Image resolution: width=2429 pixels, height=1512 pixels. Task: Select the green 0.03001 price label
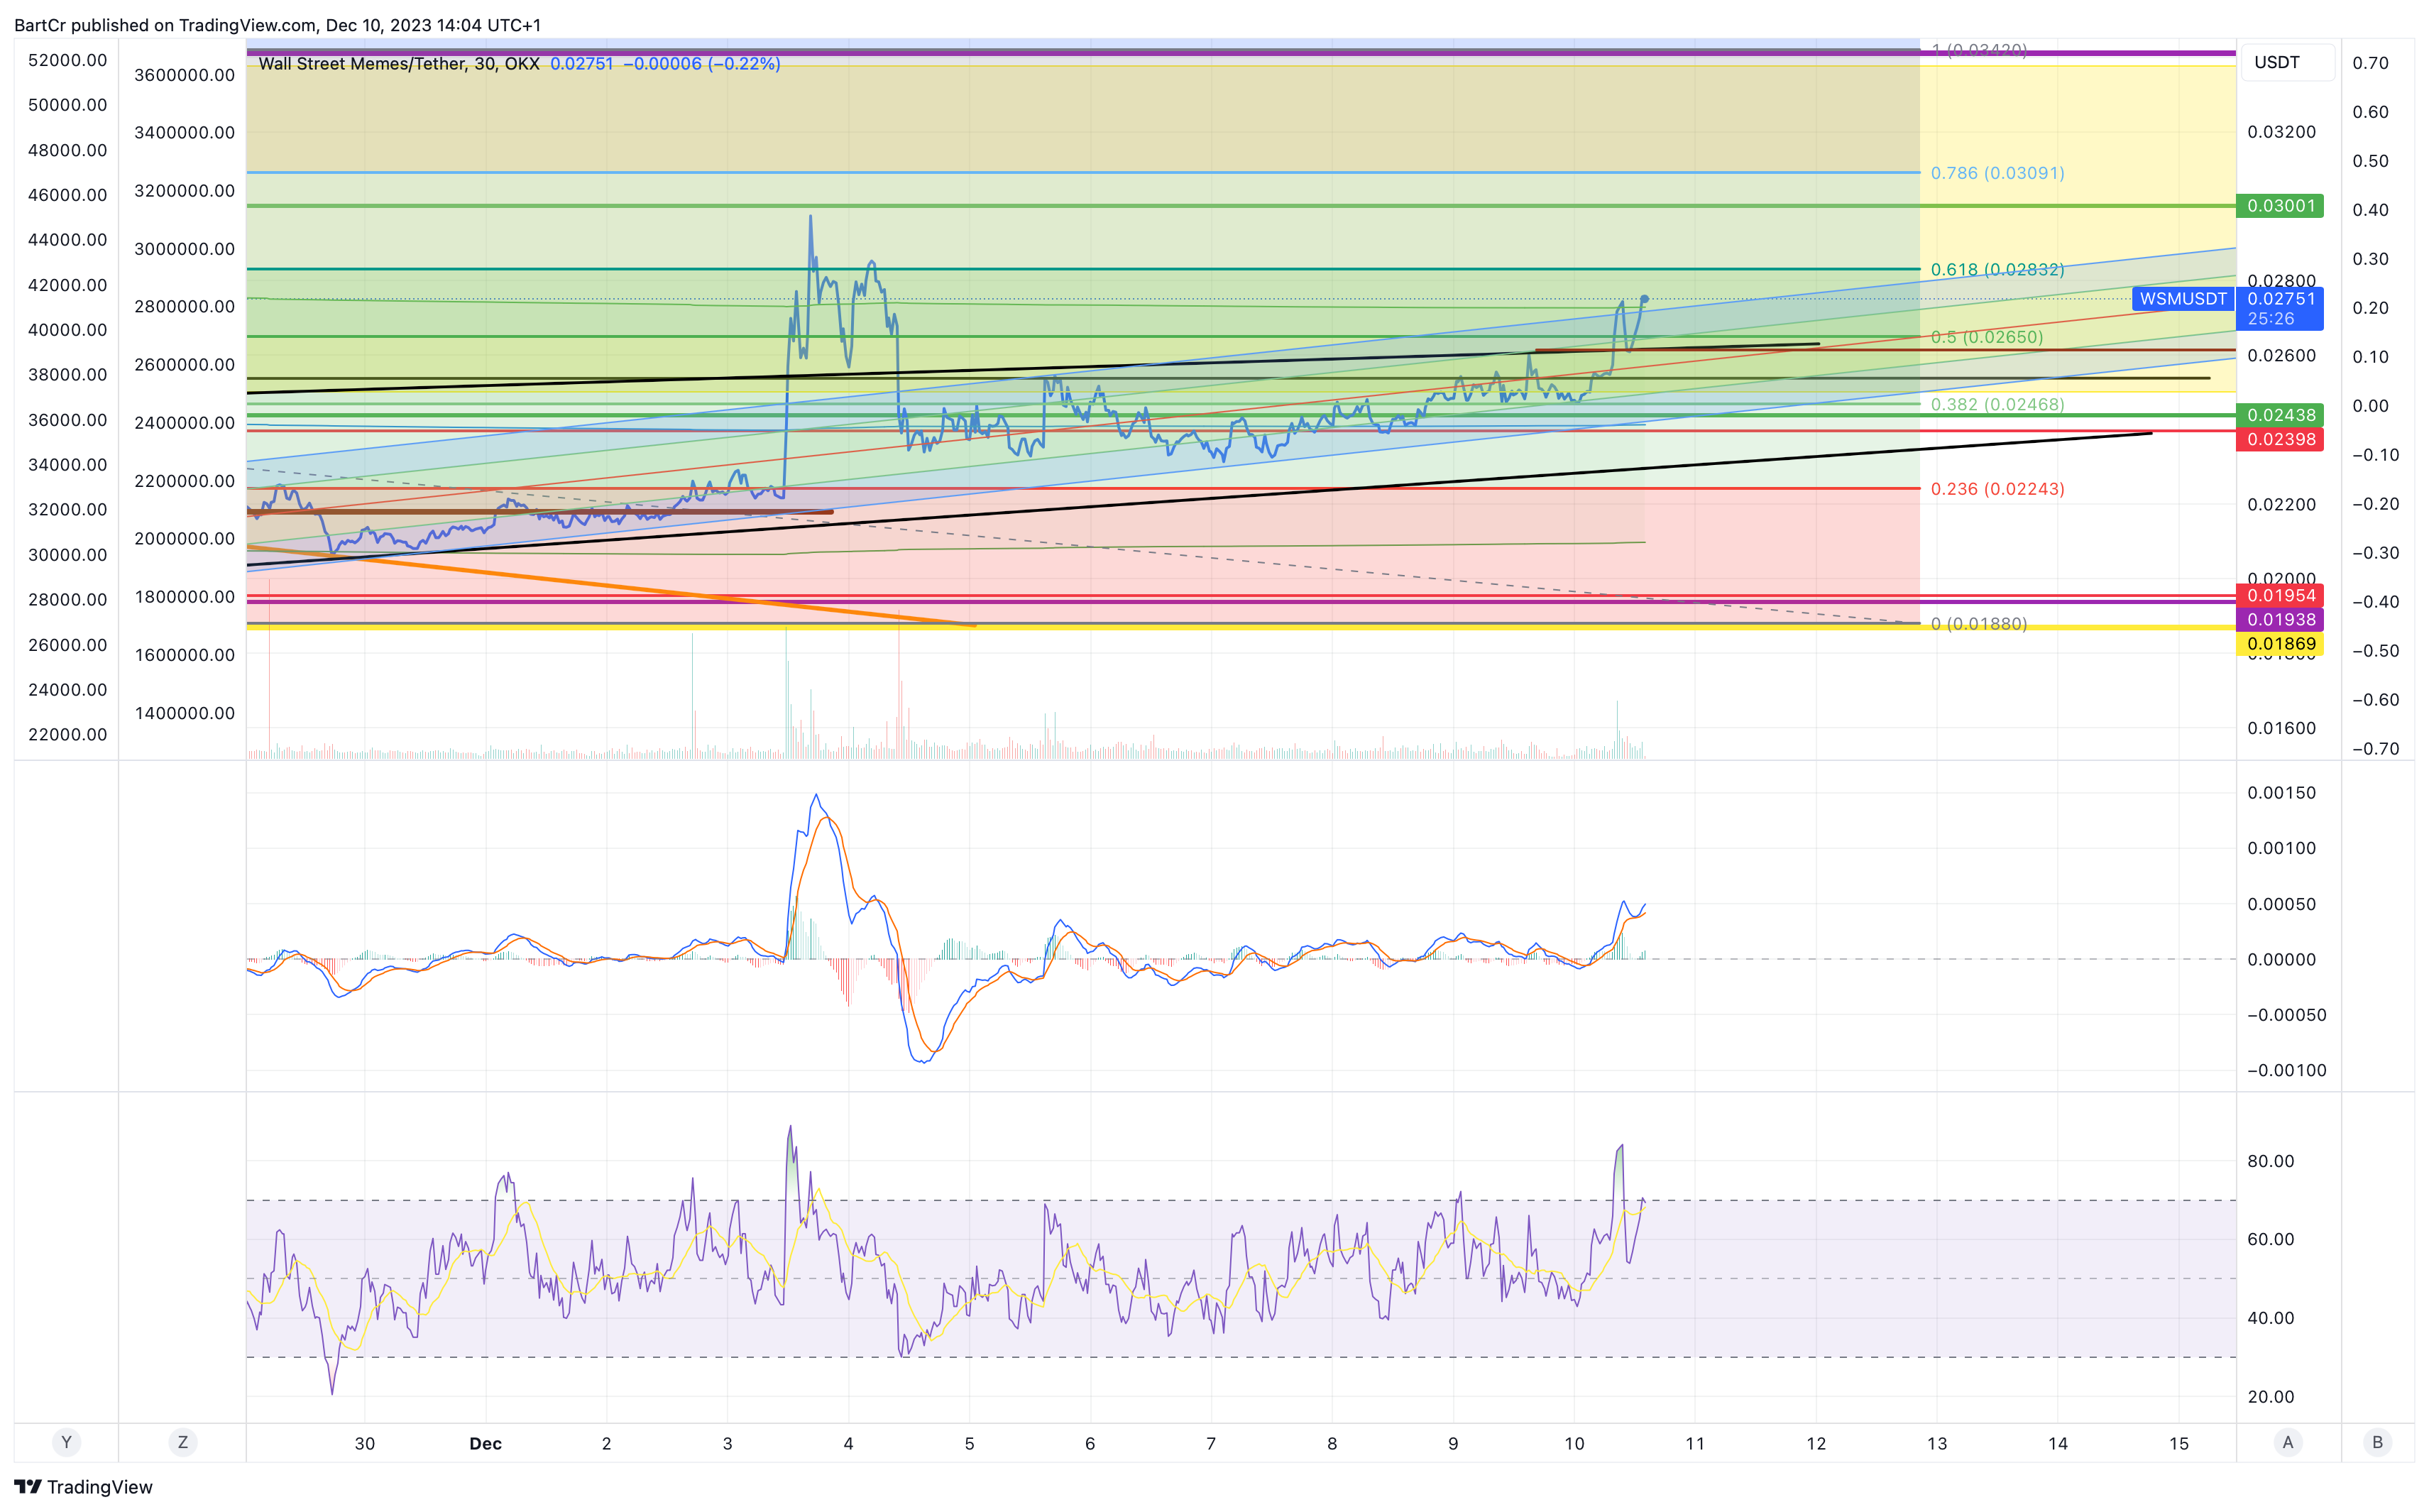2281,206
